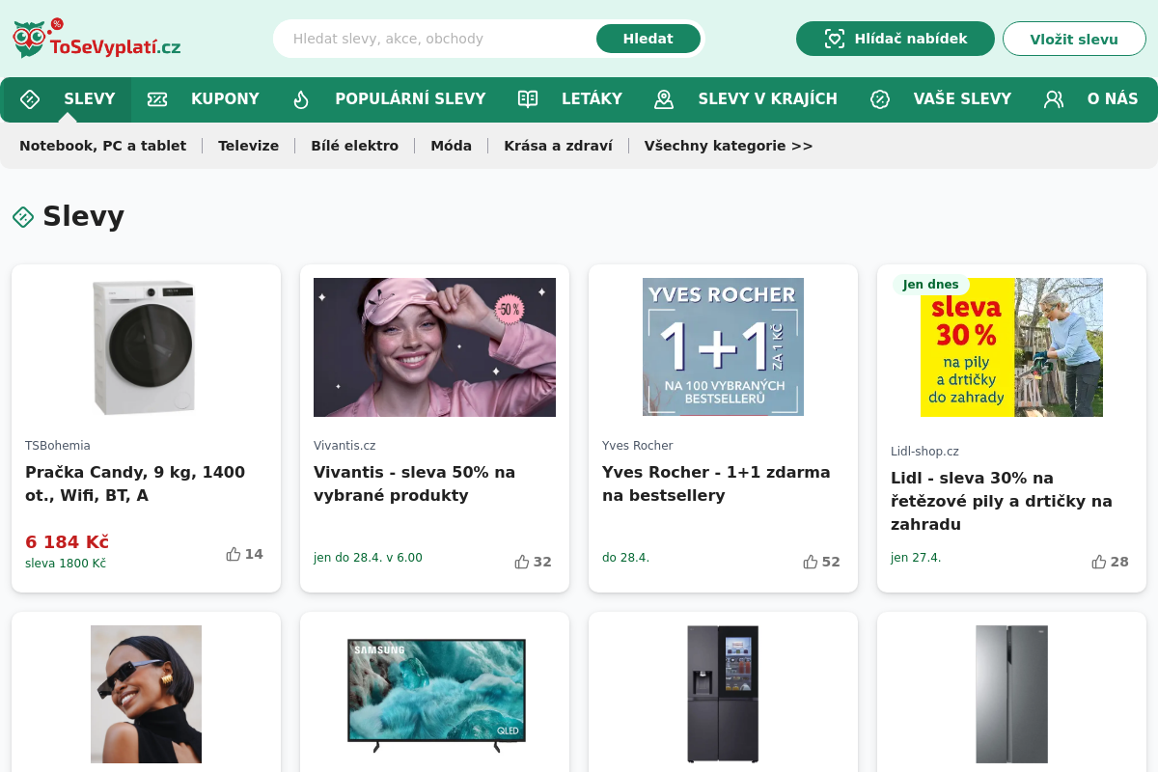Click the Vivantis.cz shop label
This screenshot has width=1158, height=772.
(x=345, y=446)
